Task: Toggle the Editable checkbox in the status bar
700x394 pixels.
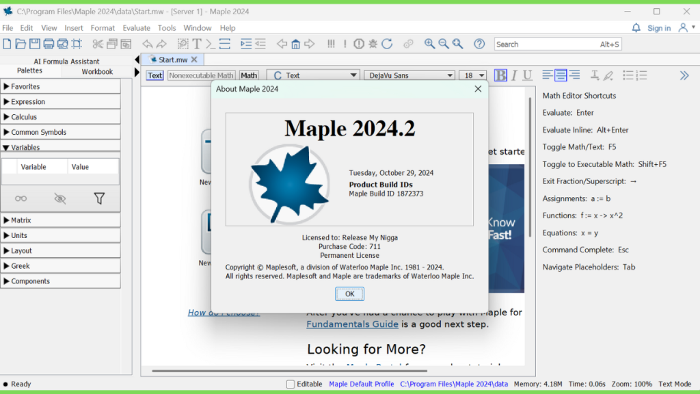Action: [x=290, y=384]
